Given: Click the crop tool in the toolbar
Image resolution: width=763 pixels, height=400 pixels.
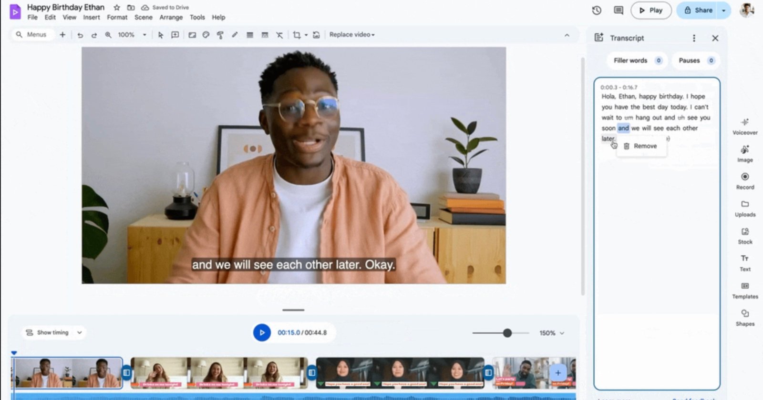Looking at the screenshot, I should [297, 35].
